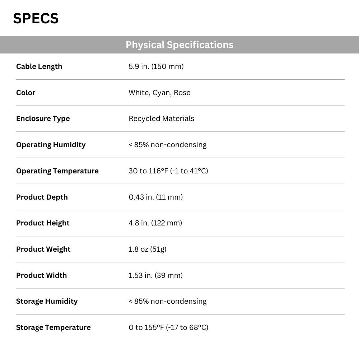Click the Enclosure Type label
Screen dimensions: 359x359
(43, 118)
